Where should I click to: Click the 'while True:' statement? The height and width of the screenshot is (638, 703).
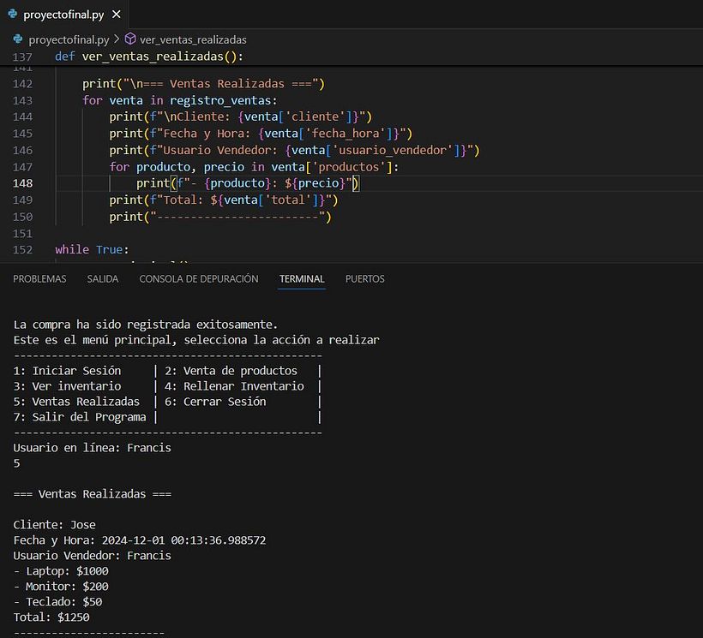[92, 249]
